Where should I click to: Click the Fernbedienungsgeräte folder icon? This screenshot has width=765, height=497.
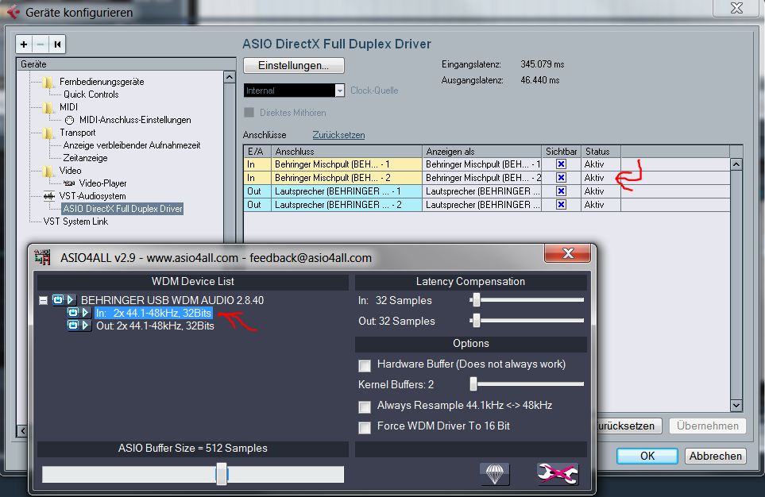(48, 82)
